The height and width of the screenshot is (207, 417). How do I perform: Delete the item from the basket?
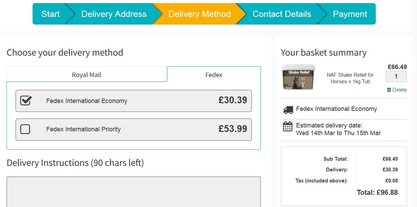tap(397, 90)
